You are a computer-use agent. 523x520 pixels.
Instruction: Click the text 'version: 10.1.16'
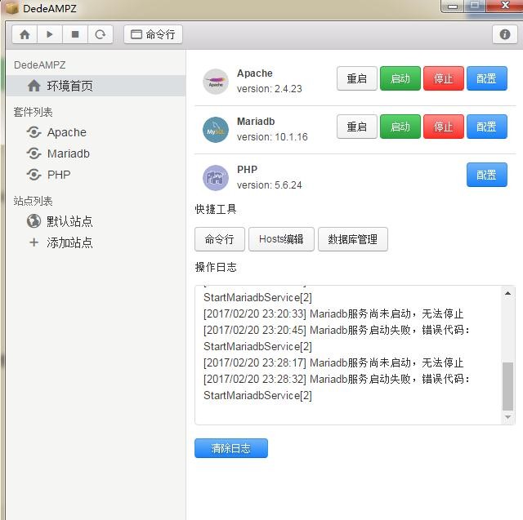272,137
